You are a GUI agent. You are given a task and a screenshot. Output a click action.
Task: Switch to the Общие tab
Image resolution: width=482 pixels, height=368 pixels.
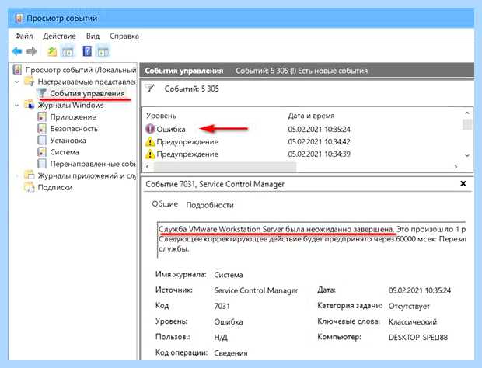click(165, 204)
